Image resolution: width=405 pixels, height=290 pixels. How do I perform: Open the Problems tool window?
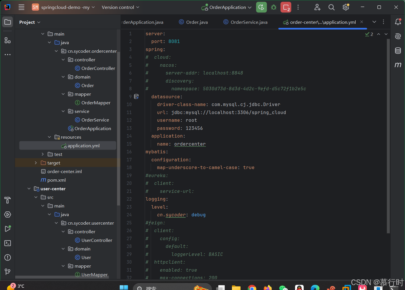coord(7,257)
